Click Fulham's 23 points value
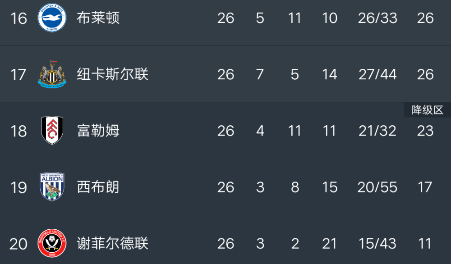 point(425,131)
